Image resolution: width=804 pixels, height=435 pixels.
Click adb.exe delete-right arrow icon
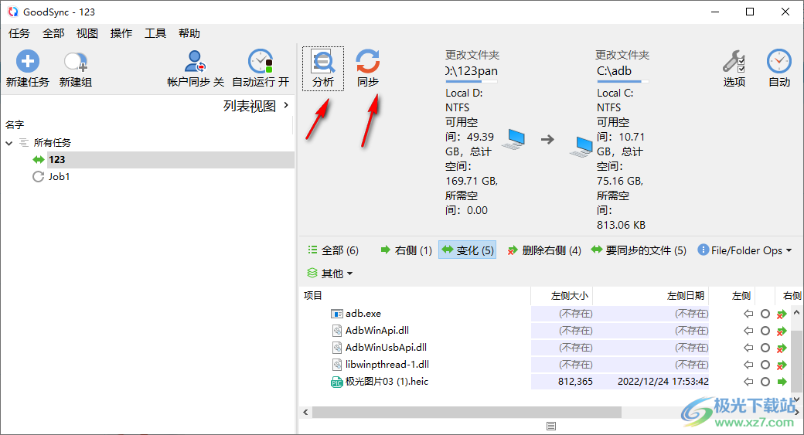coord(782,314)
